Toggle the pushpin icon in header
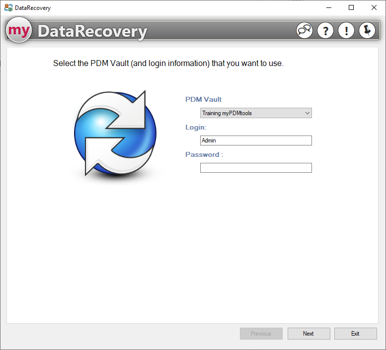This screenshot has width=386, height=350. [367, 31]
